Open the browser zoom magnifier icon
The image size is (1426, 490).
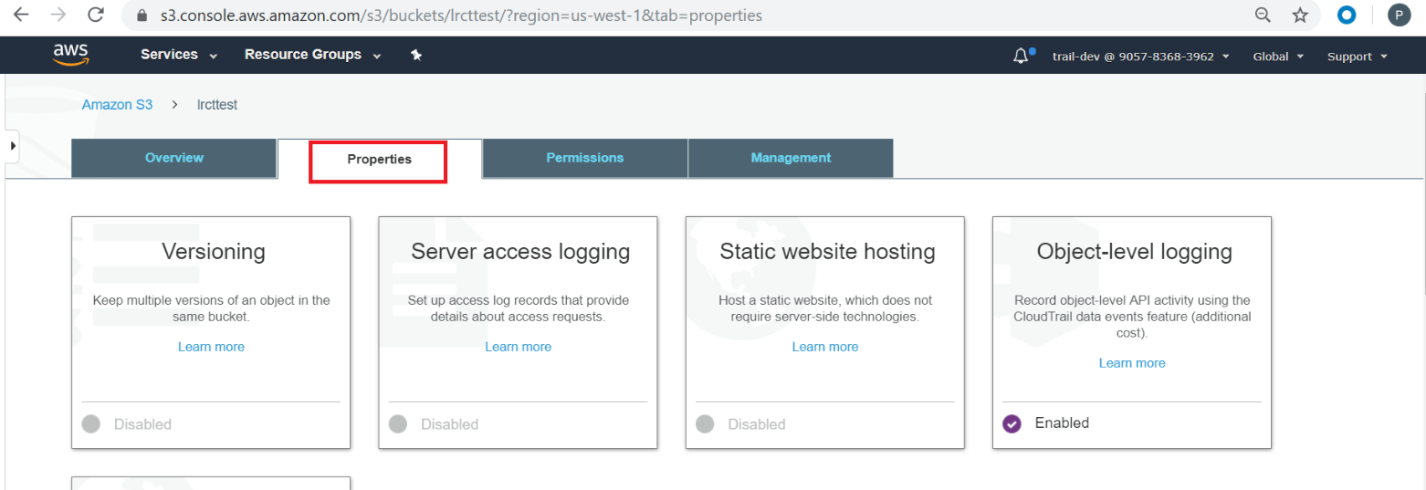pos(1263,16)
